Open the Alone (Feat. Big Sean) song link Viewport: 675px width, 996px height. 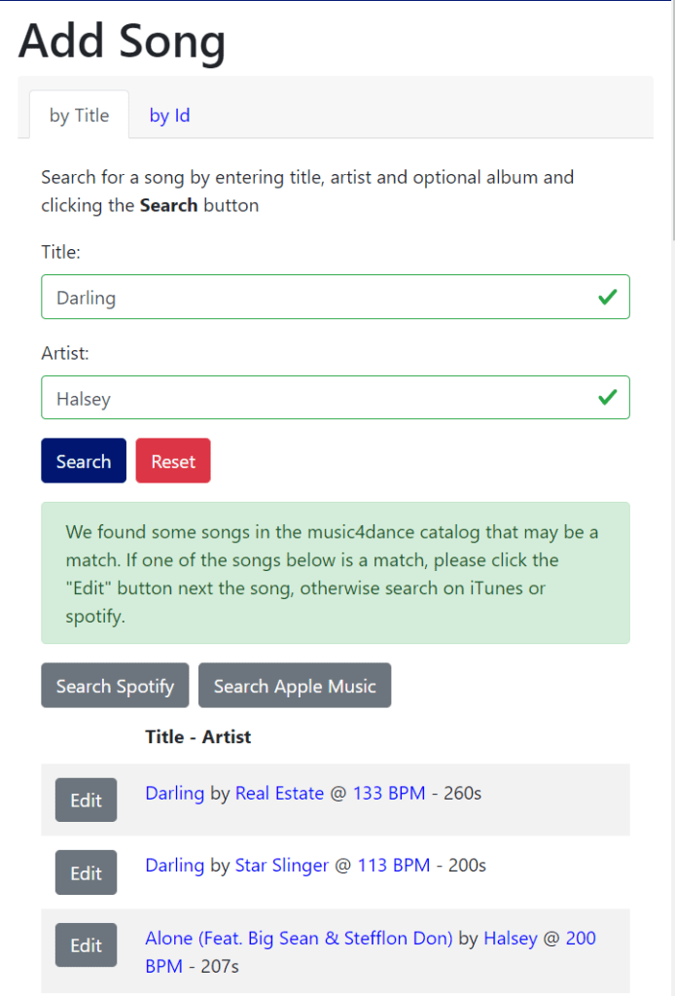coord(299,938)
